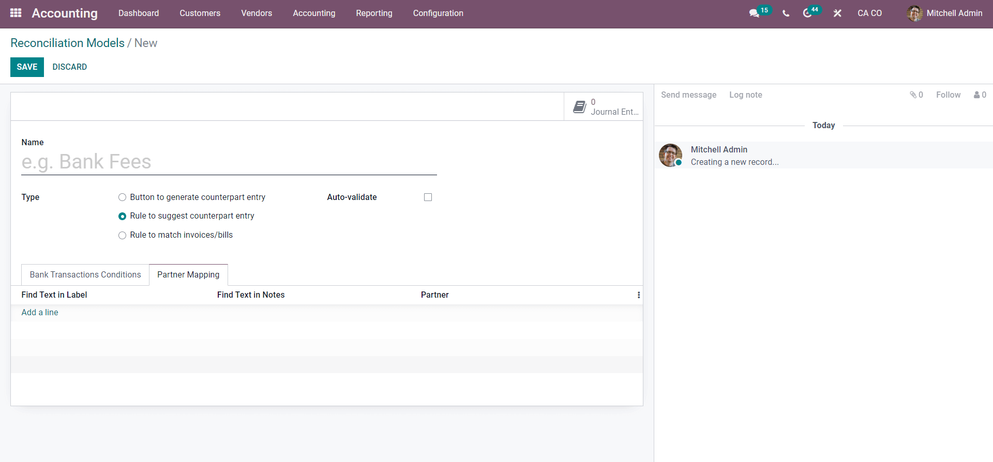Click Send message in chatter

[x=688, y=95]
